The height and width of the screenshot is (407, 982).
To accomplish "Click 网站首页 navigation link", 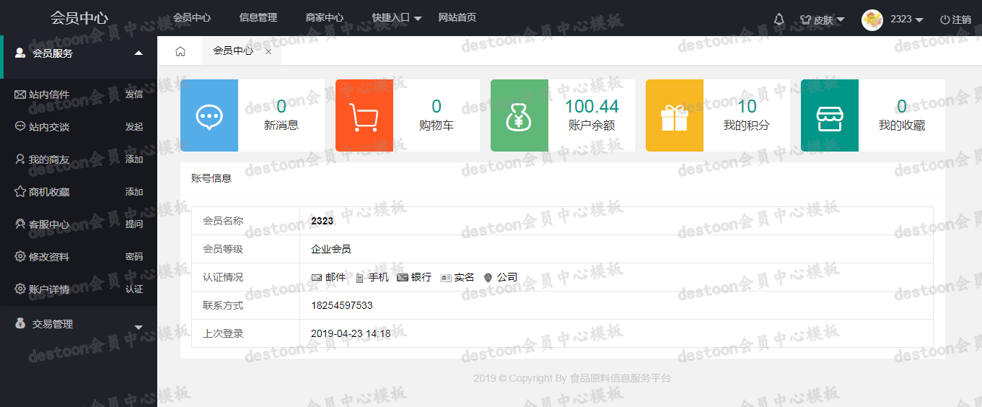I will (457, 17).
